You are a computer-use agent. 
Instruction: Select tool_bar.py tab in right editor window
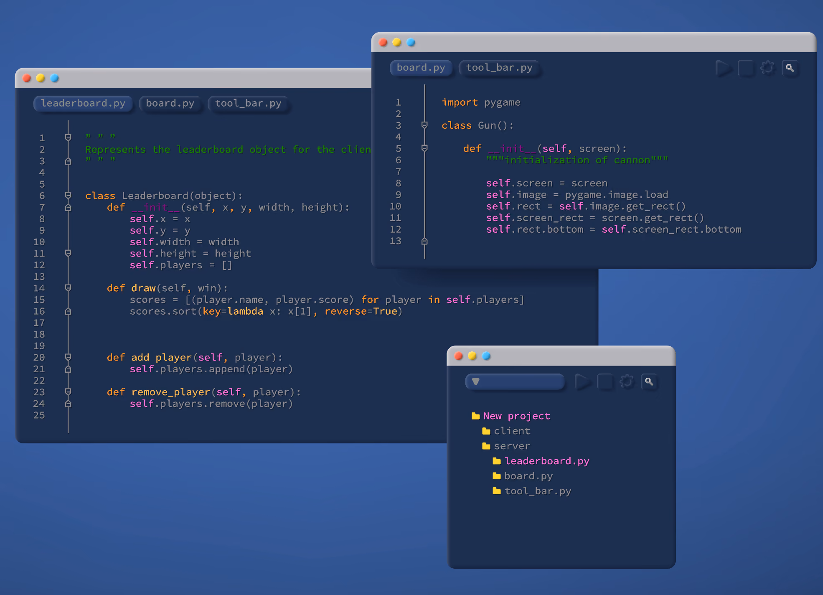tap(499, 68)
